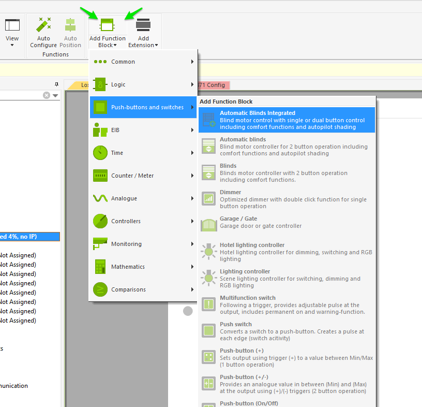The image size is (422, 407).
Task: Click the Auto Configure wand icon
Action: [43, 25]
